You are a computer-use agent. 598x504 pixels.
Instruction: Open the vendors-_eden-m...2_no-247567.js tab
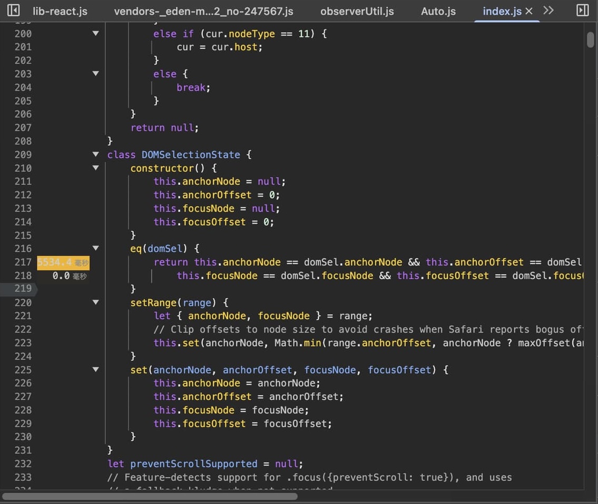[203, 11]
